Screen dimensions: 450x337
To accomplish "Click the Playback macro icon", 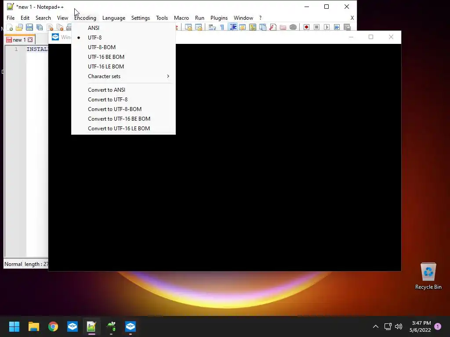I will click(x=327, y=27).
